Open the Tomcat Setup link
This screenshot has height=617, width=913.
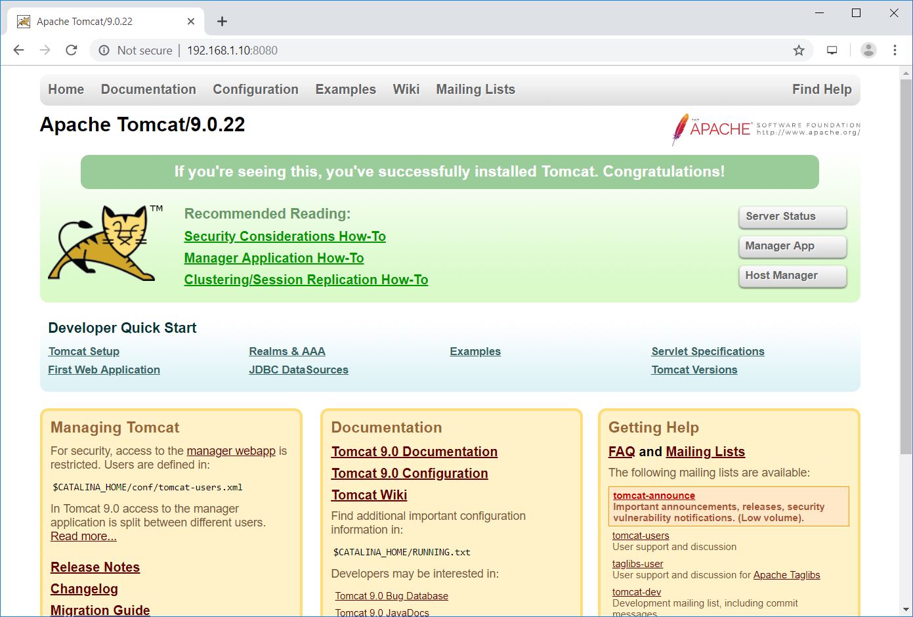(83, 351)
